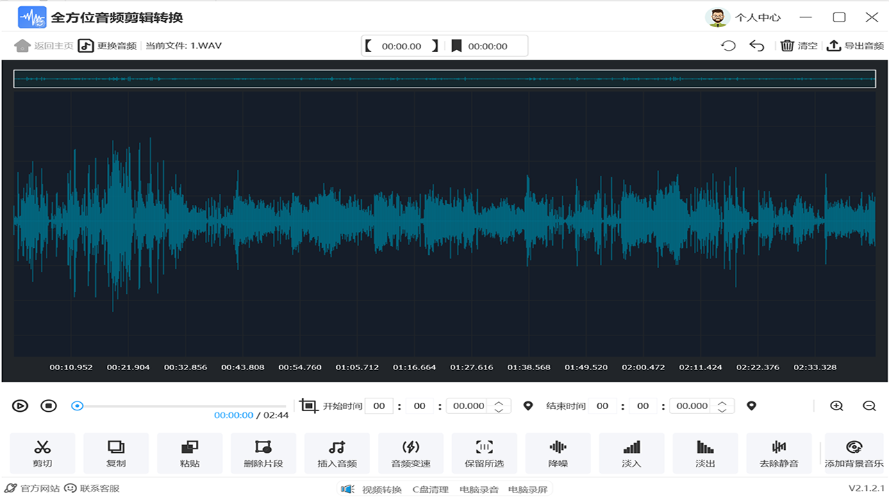The height and width of the screenshot is (500, 889).
Task: Click 更换音频 to change audio file
Action: click(108, 46)
